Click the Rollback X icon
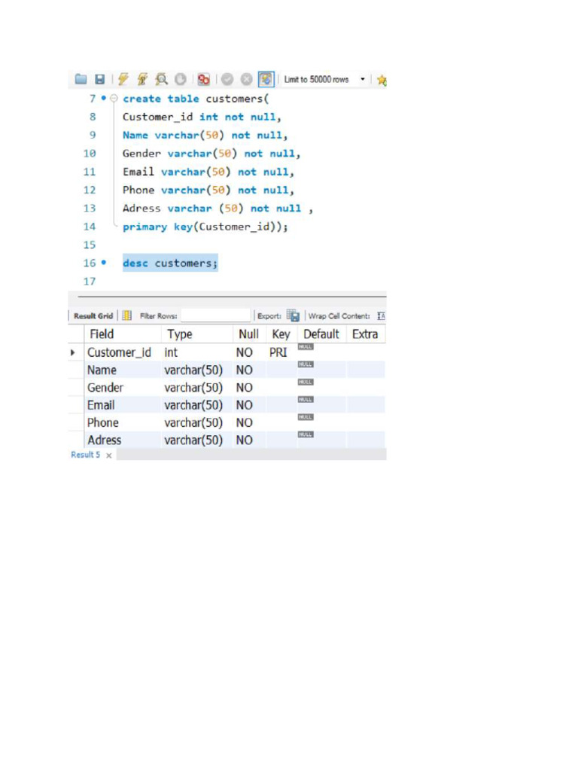 click(x=246, y=79)
